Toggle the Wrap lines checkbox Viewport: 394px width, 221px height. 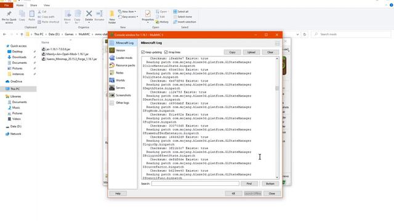166,52
